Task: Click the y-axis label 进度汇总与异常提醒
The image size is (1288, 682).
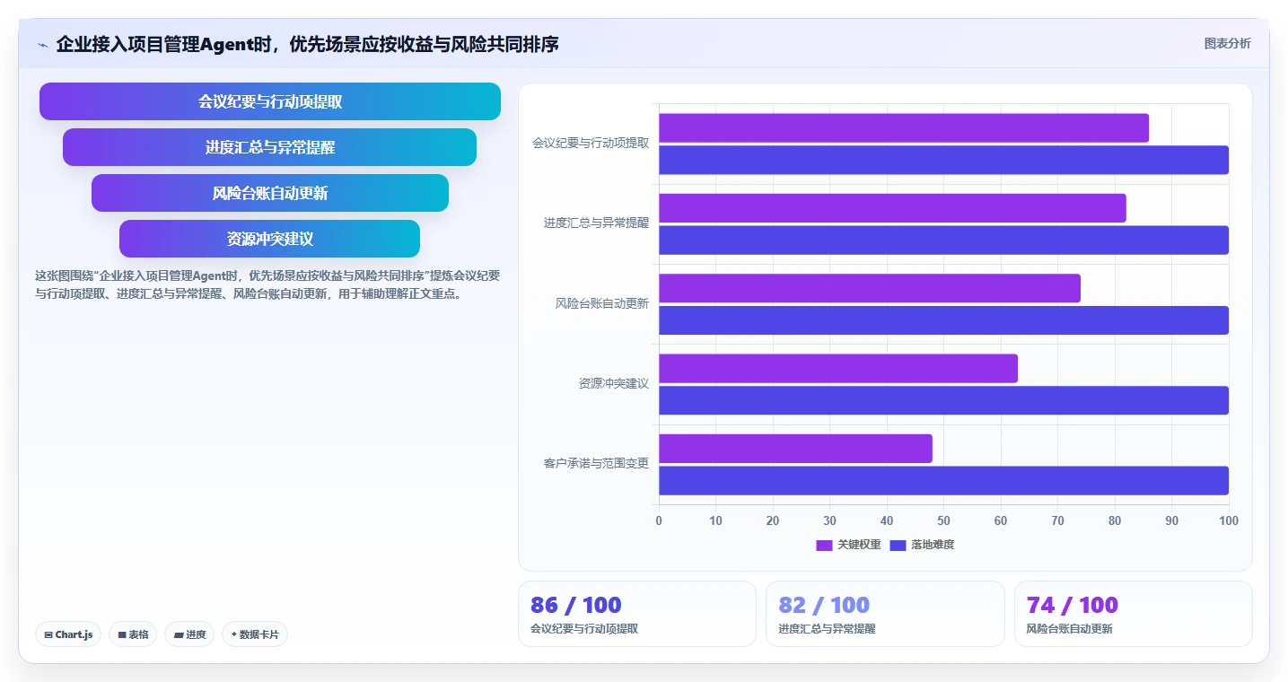Action: click(x=596, y=223)
